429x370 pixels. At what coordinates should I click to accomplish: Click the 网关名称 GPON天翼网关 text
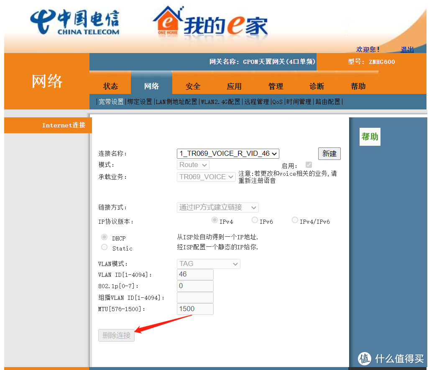(x=263, y=62)
